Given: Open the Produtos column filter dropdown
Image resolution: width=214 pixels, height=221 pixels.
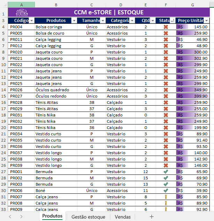Looking at the screenshot, I should tap(74, 21).
